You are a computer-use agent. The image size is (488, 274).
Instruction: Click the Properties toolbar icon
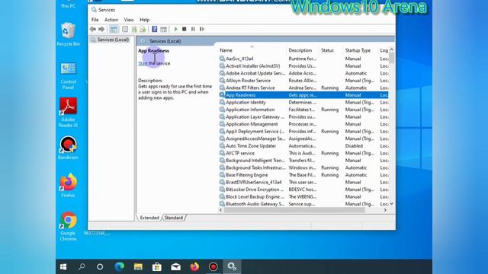tap(125, 29)
